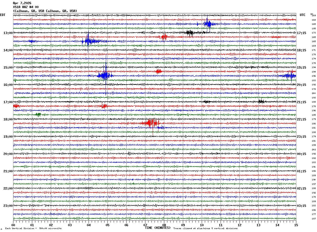
Task: Click the TIME (MINUTES) axis title
Action: point(158,228)
